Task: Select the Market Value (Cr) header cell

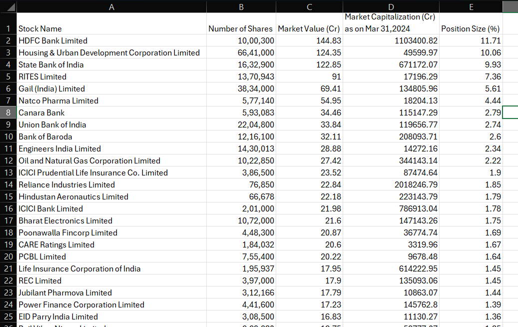Action: pos(309,28)
